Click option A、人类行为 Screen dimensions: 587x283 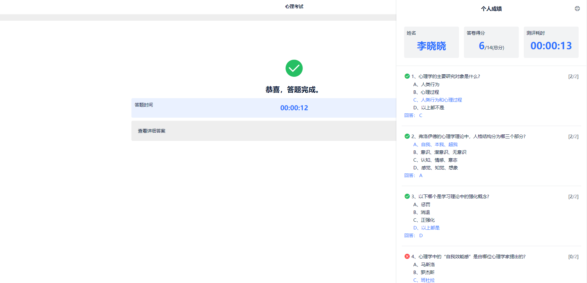[426, 84]
